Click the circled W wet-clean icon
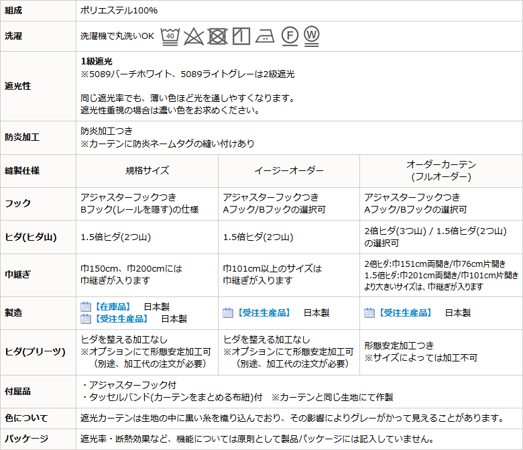 point(312,36)
